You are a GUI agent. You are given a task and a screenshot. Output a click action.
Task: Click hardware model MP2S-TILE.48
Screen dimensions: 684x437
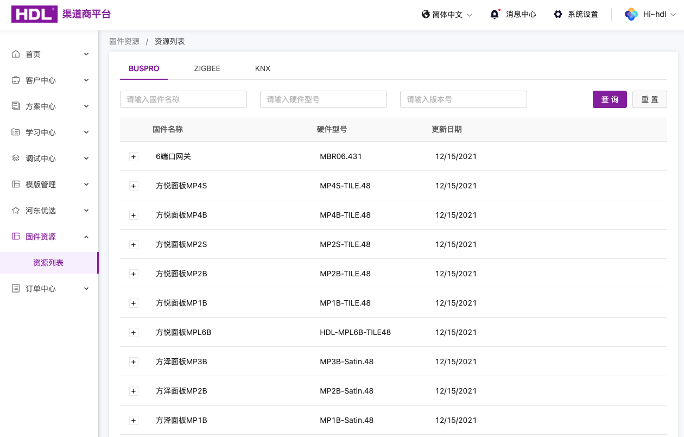coord(345,244)
